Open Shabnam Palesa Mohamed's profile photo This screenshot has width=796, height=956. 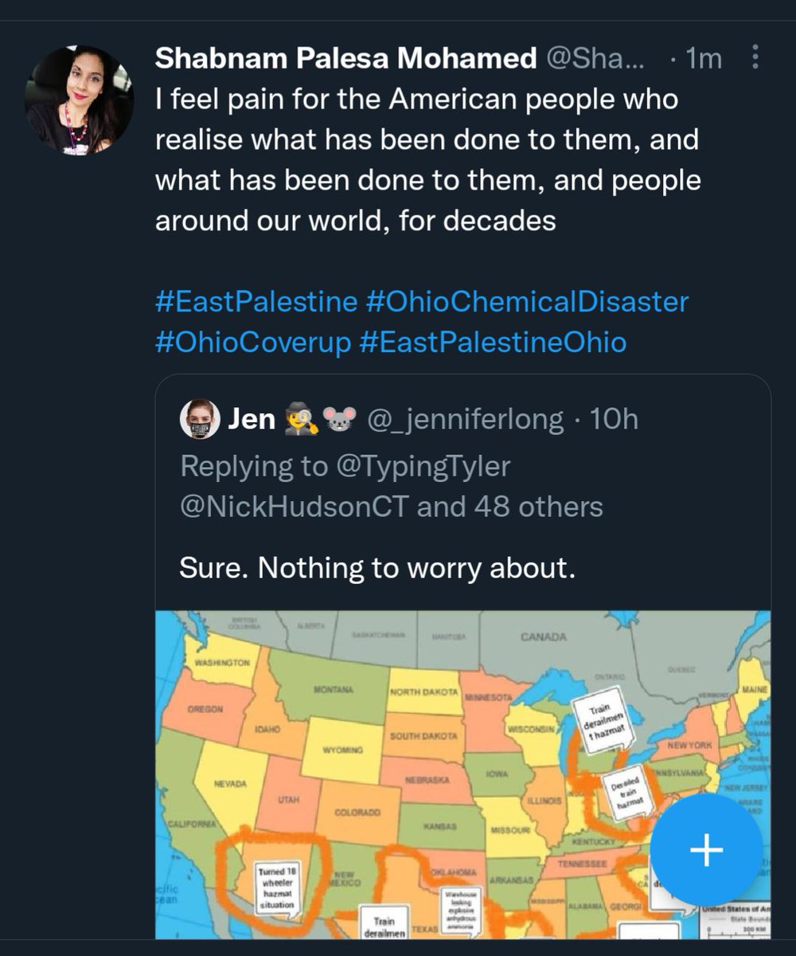[79, 100]
